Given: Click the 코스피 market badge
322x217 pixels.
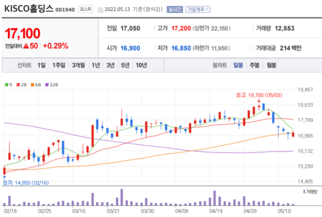Looking at the screenshot, I should (x=85, y=9).
